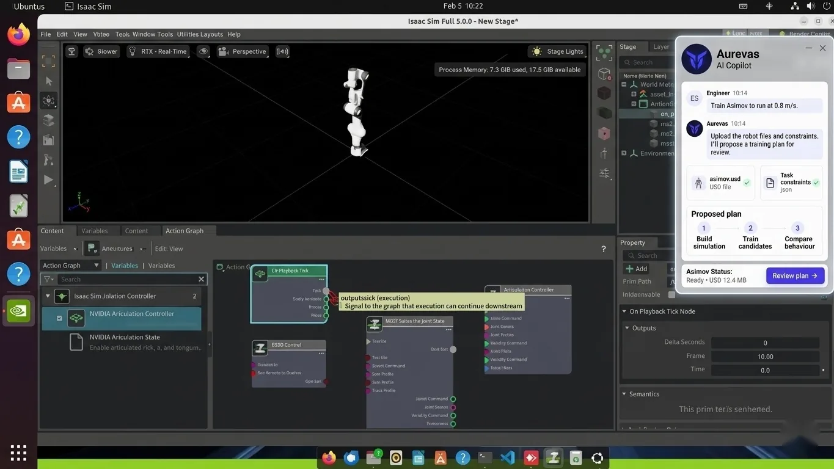The height and width of the screenshot is (469, 834).
Task: Toggle the eye visibility menu in viewport toolbar
Action: point(203,51)
